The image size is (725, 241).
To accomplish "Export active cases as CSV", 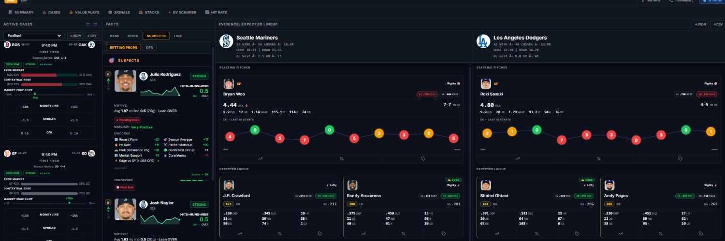I will coord(91,36).
